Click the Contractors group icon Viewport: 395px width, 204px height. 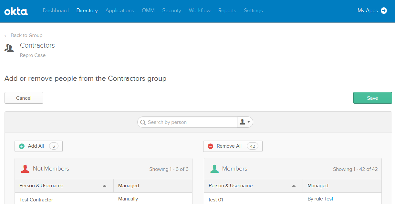(x=9, y=49)
